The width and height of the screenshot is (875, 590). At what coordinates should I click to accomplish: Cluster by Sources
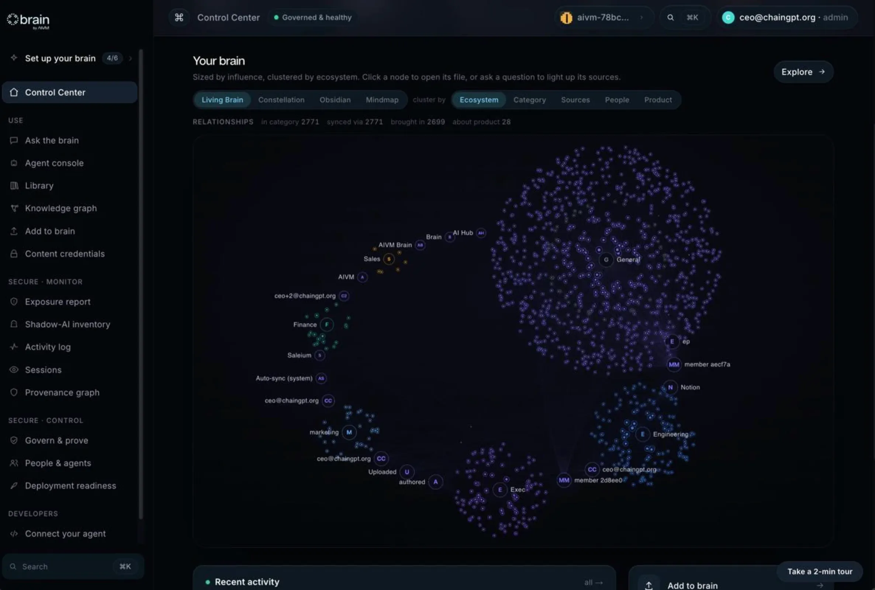click(x=575, y=100)
